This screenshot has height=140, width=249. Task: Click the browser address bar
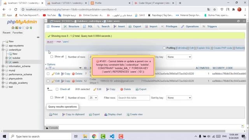pos(114,9)
